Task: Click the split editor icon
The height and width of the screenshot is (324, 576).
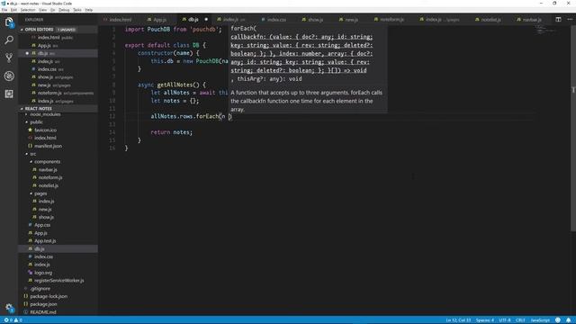Action: [558, 20]
